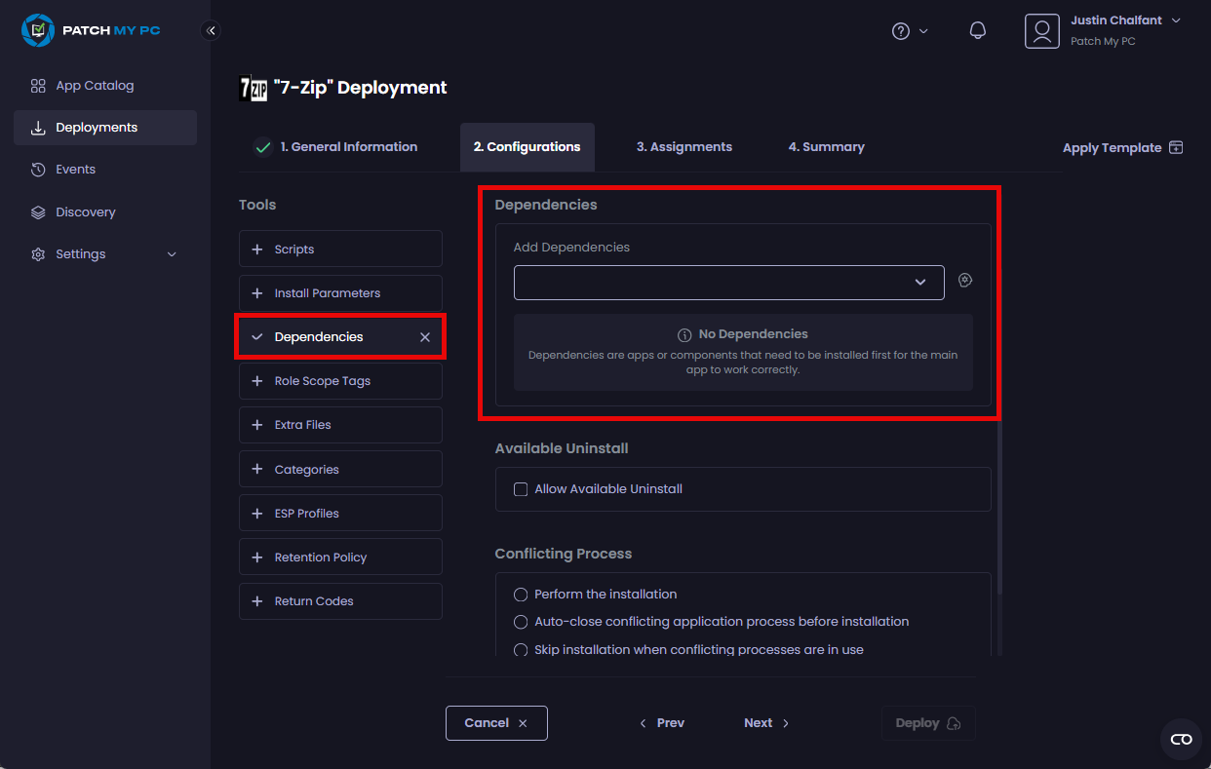This screenshot has height=769, width=1211.
Task: Click the Cancel button
Action: [496, 723]
